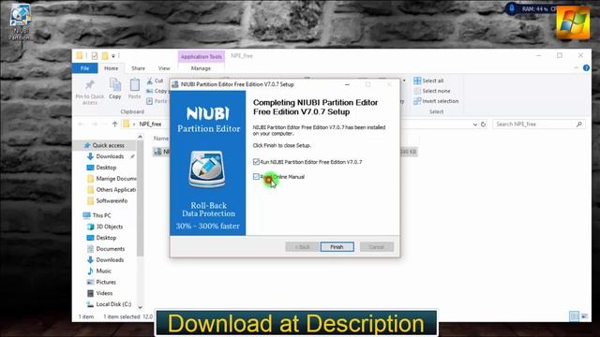Open Music folder in sidebar

click(99, 271)
